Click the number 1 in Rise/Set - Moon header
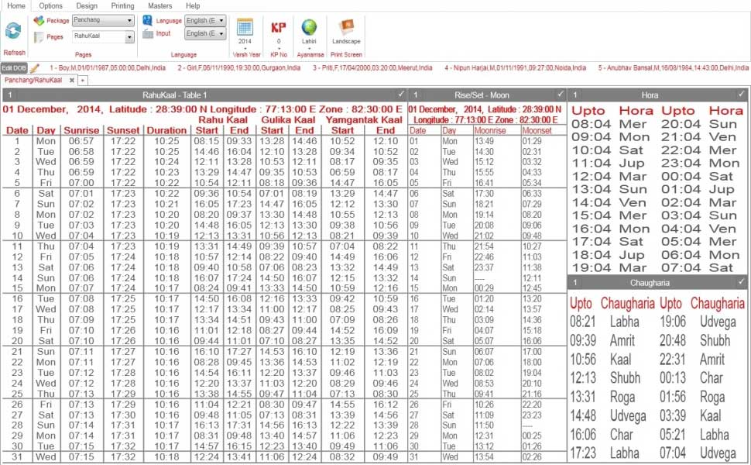This screenshot has height=465, width=751. click(x=416, y=95)
